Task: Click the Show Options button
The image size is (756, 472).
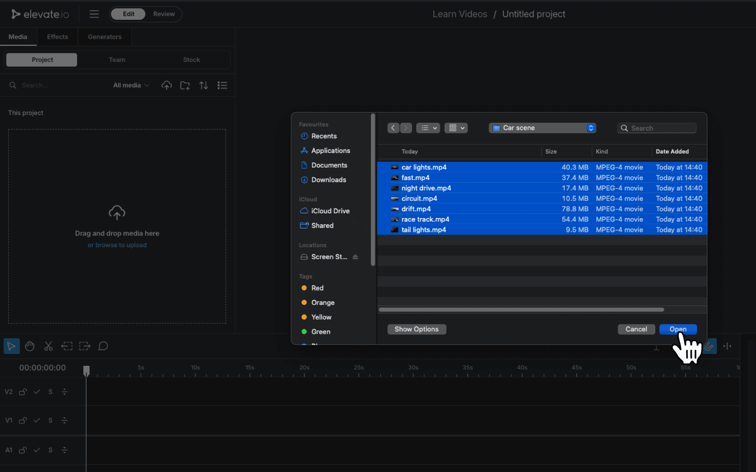Action: [417, 329]
